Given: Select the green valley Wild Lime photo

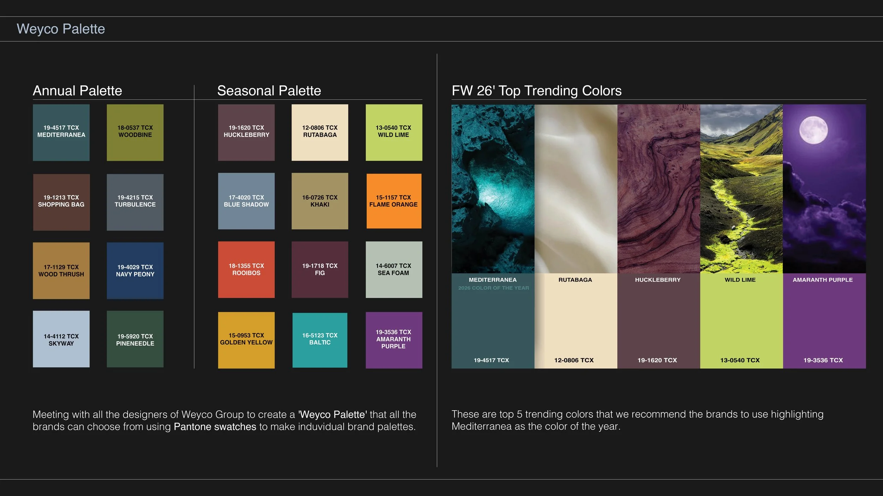Looking at the screenshot, I should [741, 189].
